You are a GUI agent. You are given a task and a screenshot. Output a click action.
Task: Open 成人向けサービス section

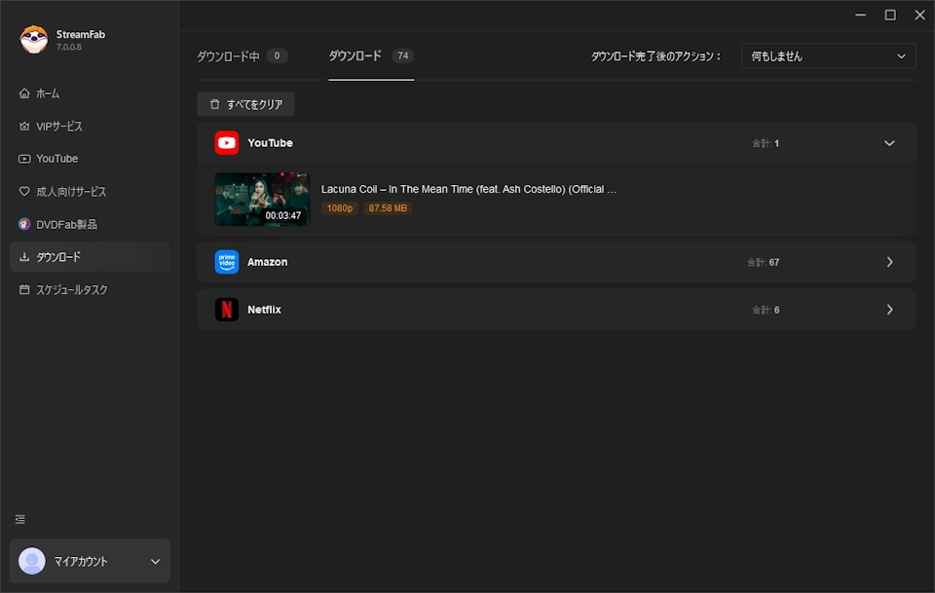[70, 192]
